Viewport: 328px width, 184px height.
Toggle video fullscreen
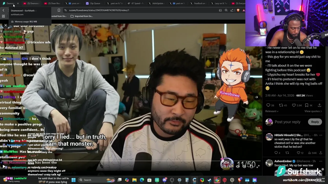click(258, 166)
